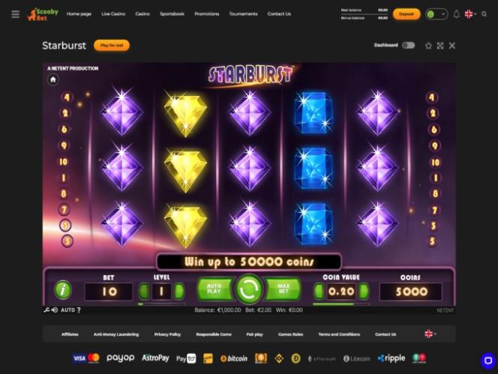Click the orange Deposit button
498x374 pixels.
406,14
